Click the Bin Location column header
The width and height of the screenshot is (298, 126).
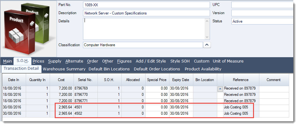205,80
